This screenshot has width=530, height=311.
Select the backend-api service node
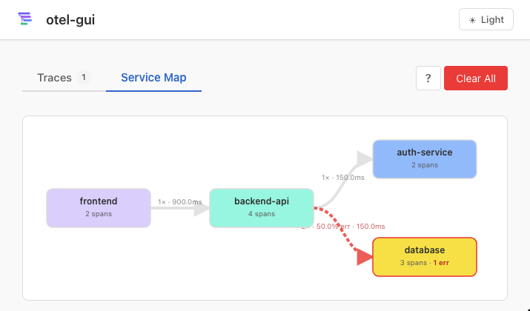(x=262, y=208)
